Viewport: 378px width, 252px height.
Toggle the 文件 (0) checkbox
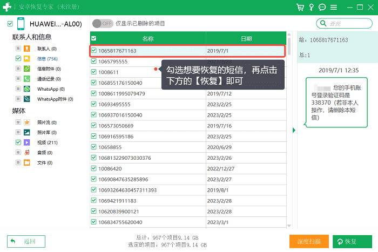click(18, 162)
